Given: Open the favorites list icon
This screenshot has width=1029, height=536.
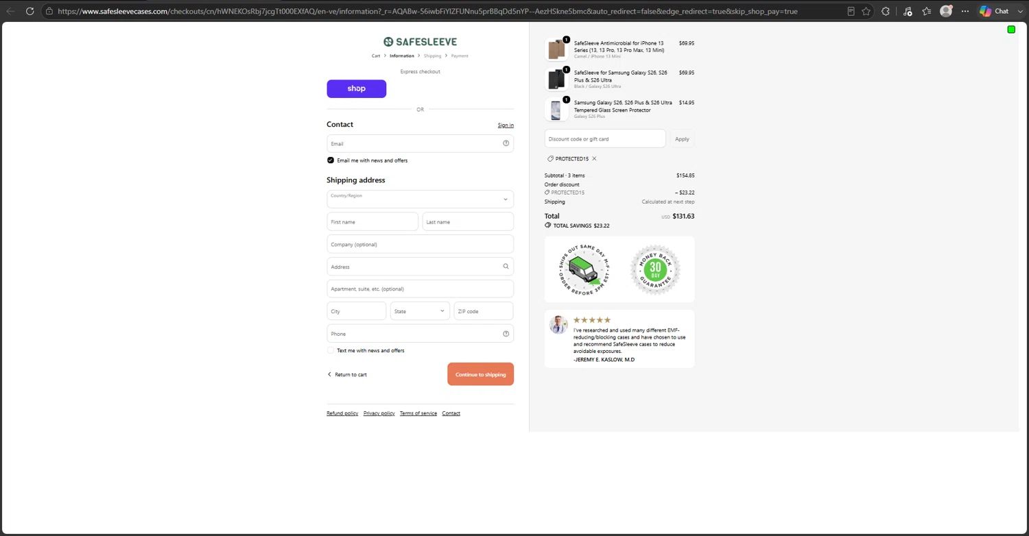Looking at the screenshot, I should pyautogui.click(x=927, y=11).
